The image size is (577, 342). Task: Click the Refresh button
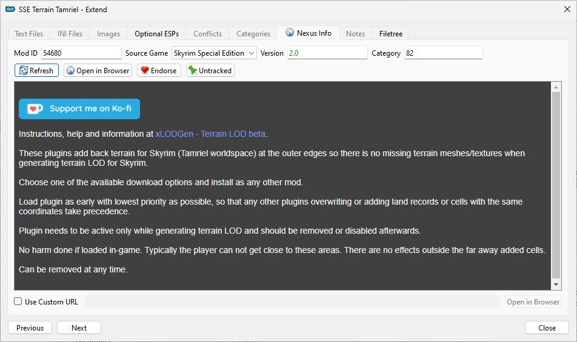pos(36,71)
